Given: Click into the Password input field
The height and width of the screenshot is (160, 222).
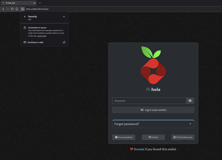Looking at the screenshot, I should (149, 101).
